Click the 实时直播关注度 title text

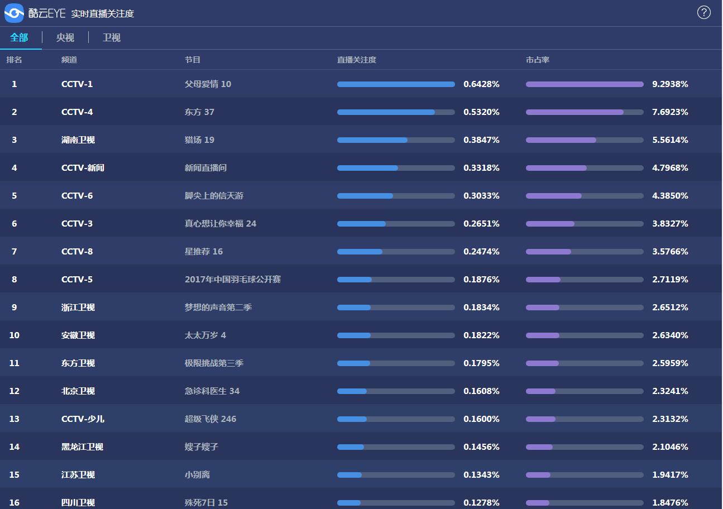tap(103, 13)
